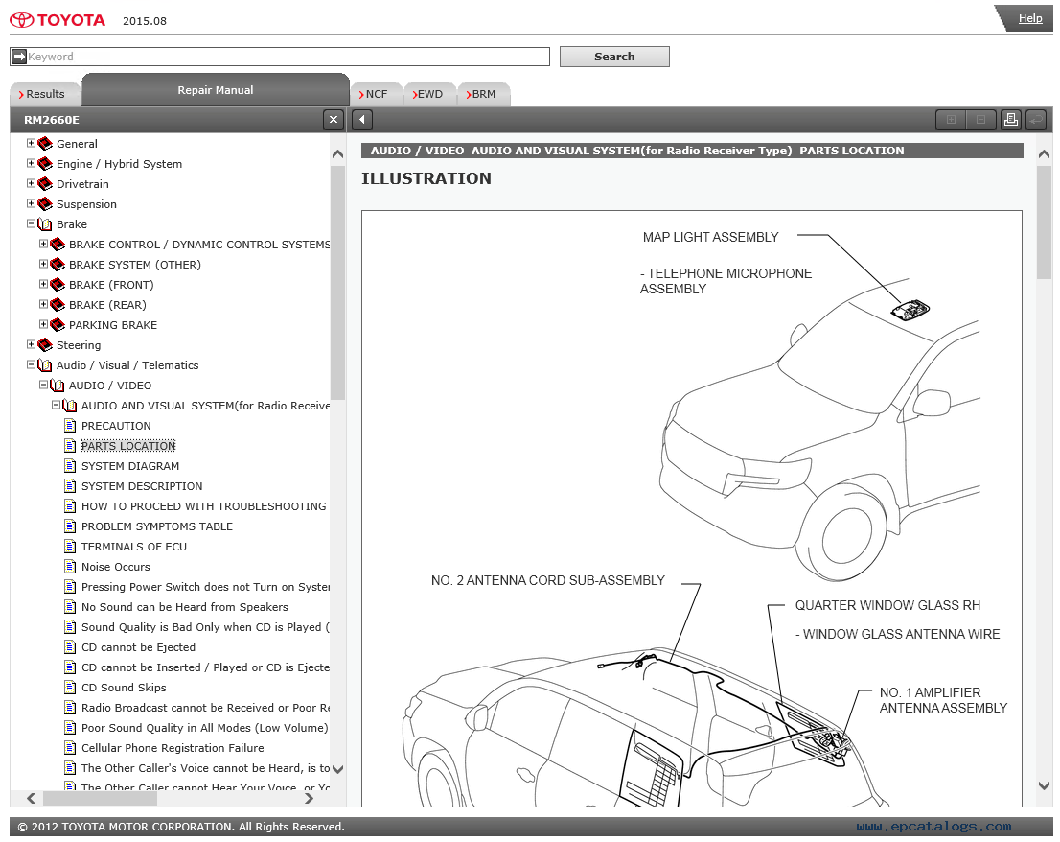
Task: Expand BRAKE SYSTEM (OTHER) node
Action: click(x=43, y=263)
